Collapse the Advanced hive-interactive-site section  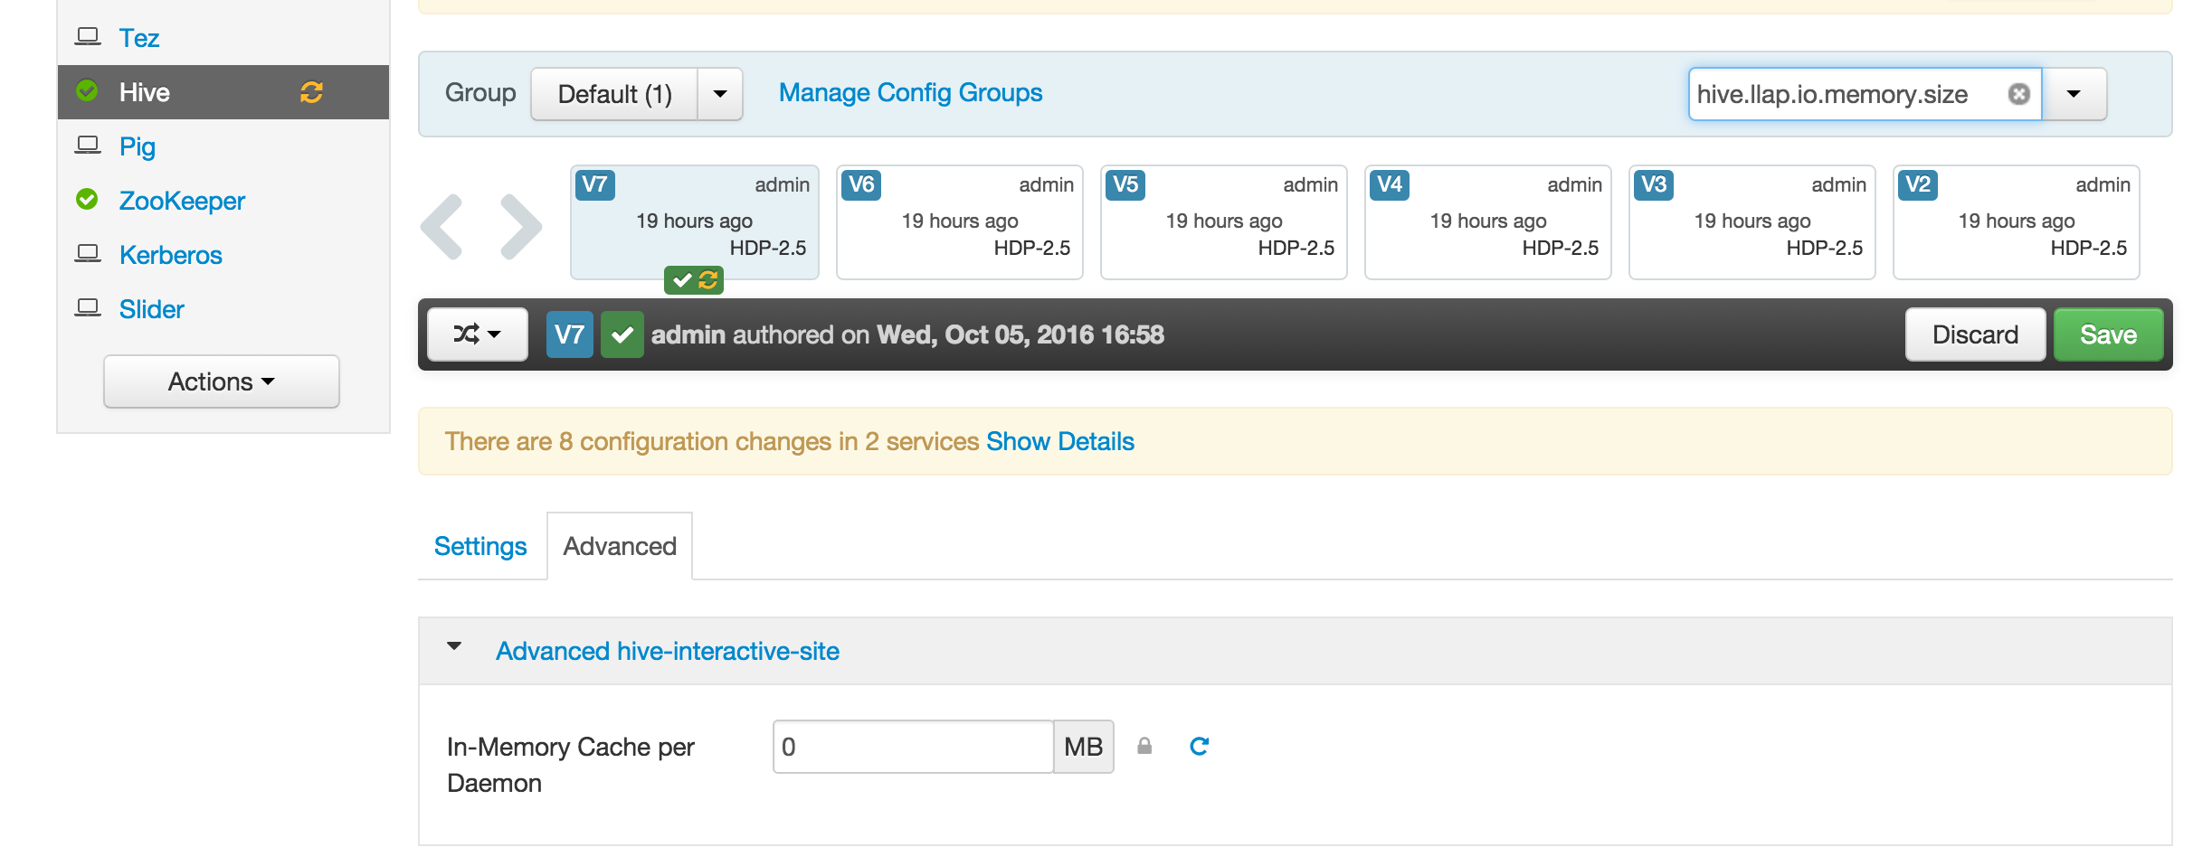pyautogui.click(x=455, y=649)
